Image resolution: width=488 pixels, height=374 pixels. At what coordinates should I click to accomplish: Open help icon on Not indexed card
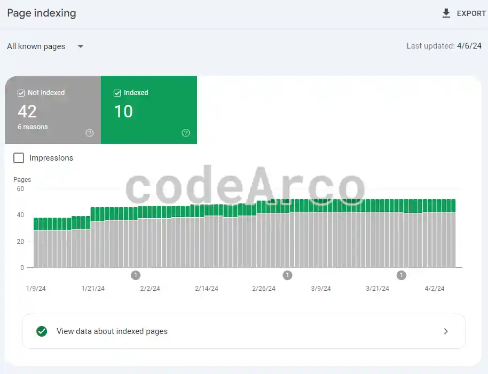coord(90,133)
